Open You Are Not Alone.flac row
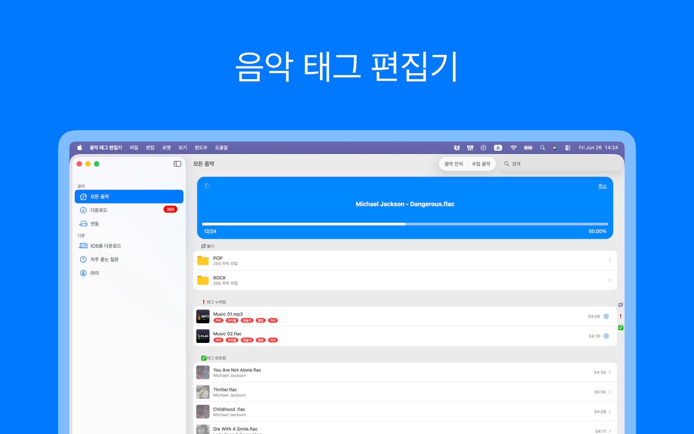Screen dimensions: 694x434 coord(405,372)
